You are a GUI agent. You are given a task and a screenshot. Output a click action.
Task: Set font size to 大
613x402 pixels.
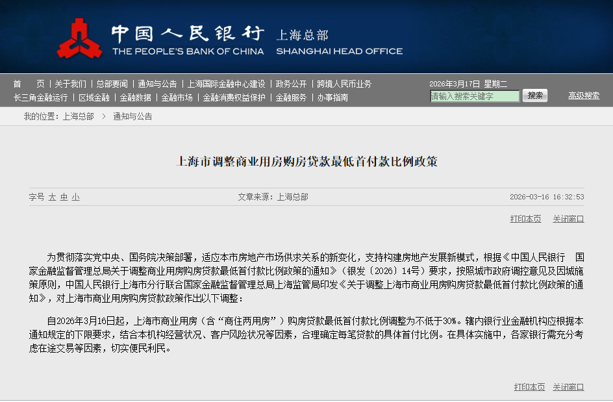[52, 197]
